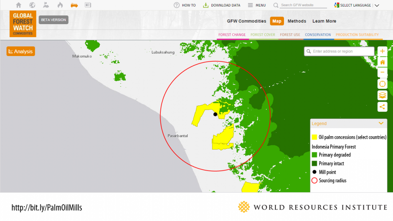Click the Primary intact dark green swatch
The width and height of the screenshot is (393, 221).
(x=314, y=163)
